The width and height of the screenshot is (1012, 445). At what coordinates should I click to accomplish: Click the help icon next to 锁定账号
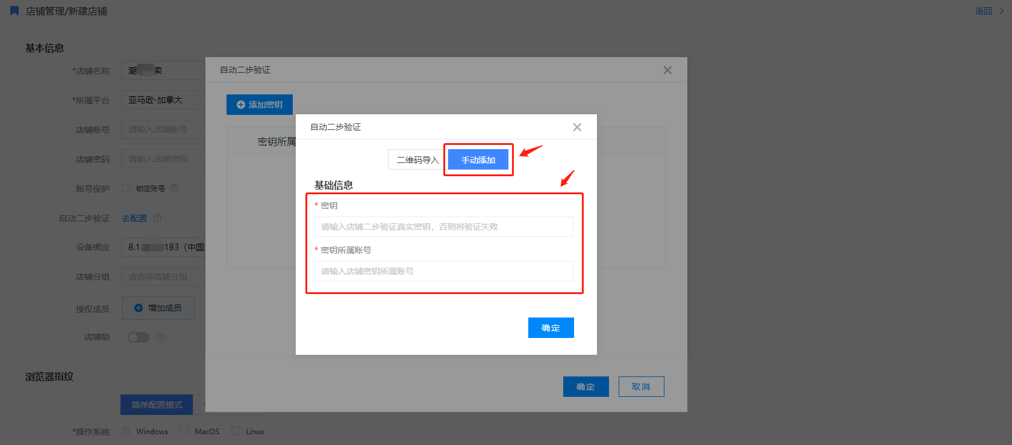pos(174,188)
